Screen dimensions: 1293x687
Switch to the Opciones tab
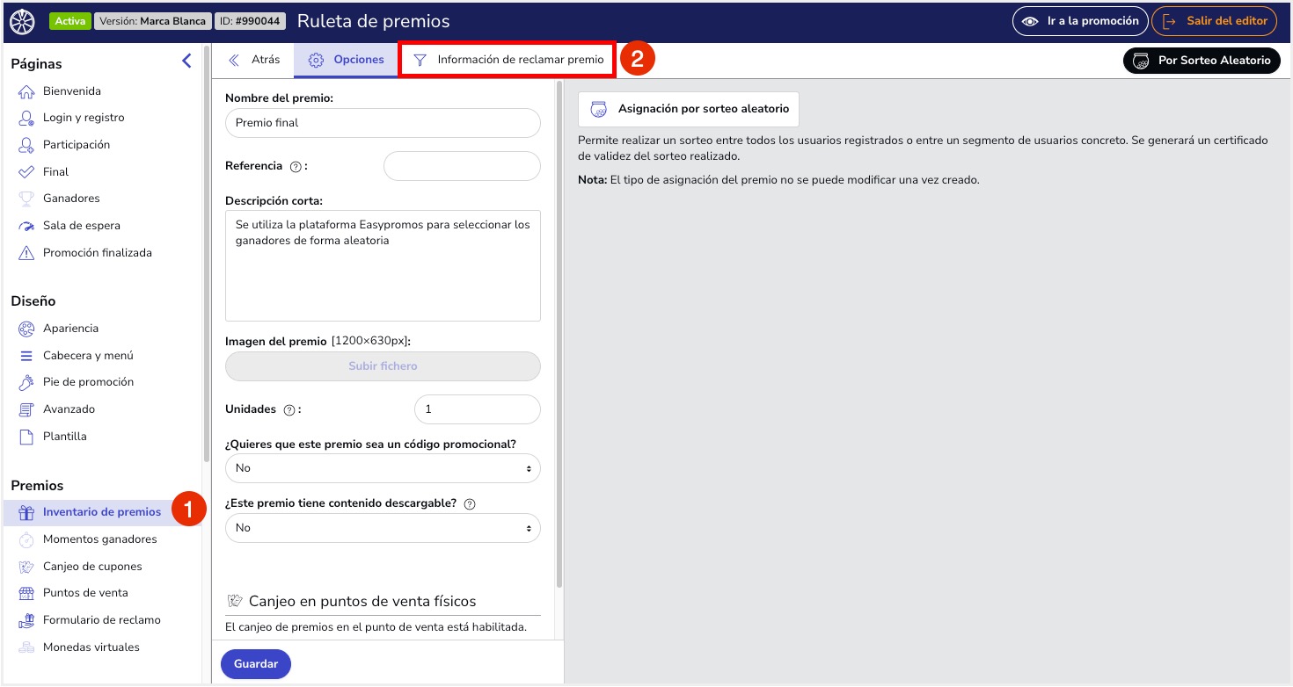[x=346, y=60]
